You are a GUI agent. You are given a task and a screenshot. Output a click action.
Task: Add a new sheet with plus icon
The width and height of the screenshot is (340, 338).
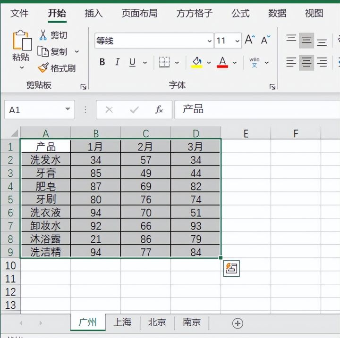tap(238, 323)
